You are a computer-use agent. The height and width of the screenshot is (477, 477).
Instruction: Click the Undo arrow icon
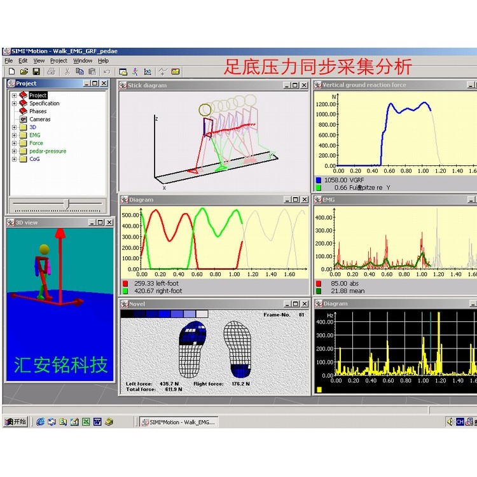tap(107, 72)
